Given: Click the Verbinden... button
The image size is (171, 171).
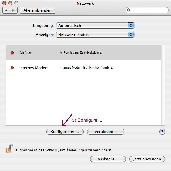Looking at the screenshot, I should [106, 131].
